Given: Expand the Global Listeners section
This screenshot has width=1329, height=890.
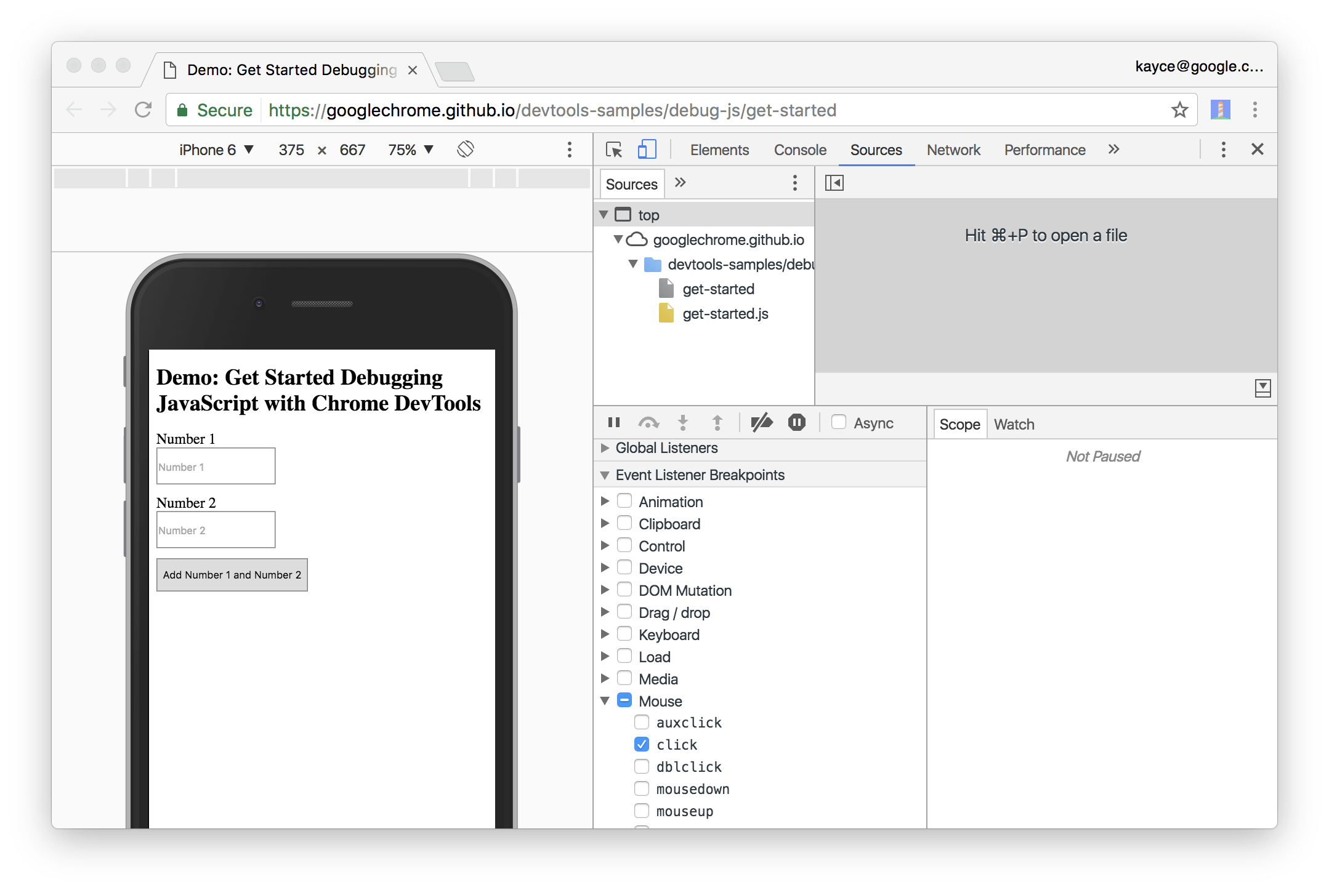Looking at the screenshot, I should (605, 448).
